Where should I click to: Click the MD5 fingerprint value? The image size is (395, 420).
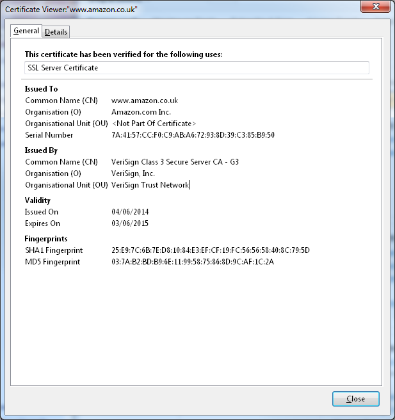tap(193, 262)
